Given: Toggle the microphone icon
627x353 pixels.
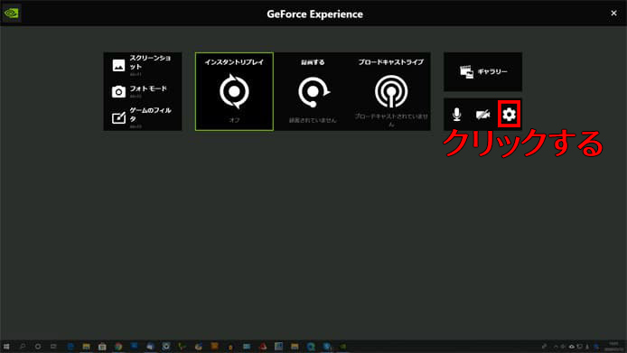Looking at the screenshot, I should (x=456, y=115).
